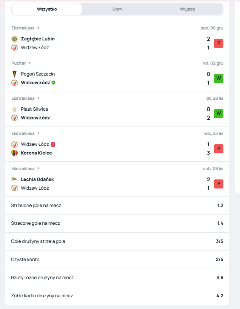
Task: Click the red card icon beside Widzew Łódź
Action: (x=53, y=144)
